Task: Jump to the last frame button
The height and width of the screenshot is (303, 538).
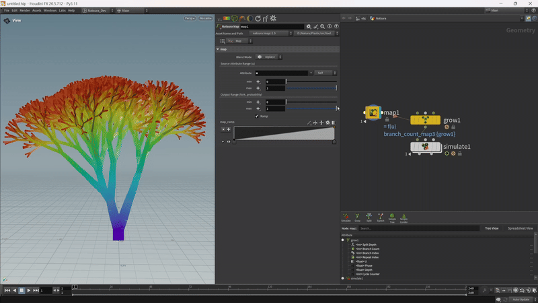Action: (36, 290)
